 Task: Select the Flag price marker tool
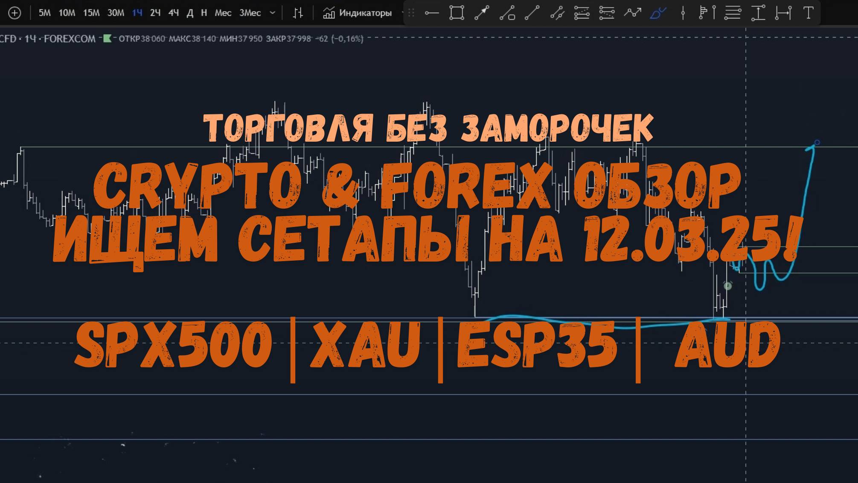click(704, 13)
